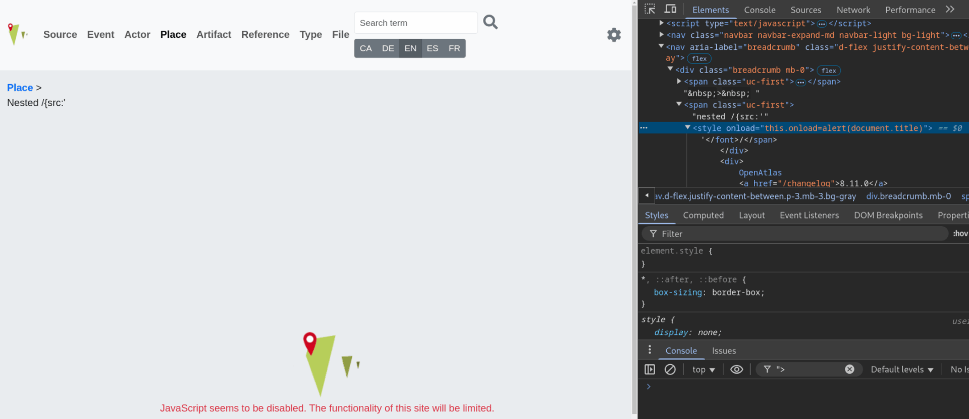The image size is (969, 419).
Task: Collapse the nav breadcrumb node
Action: 661,46
